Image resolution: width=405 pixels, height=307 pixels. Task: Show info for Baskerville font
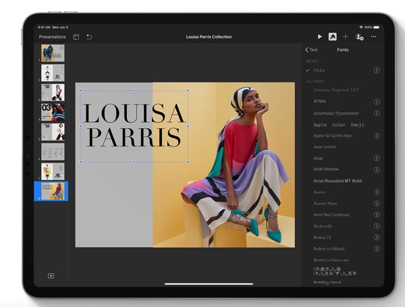point(377,226)
